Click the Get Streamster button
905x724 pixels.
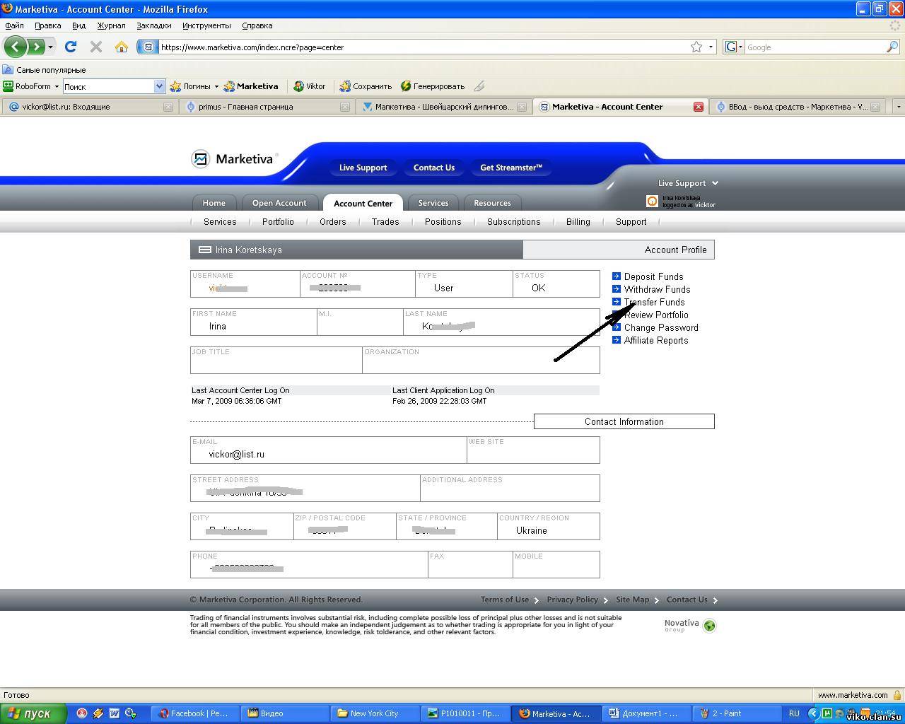tap(510, 168)
